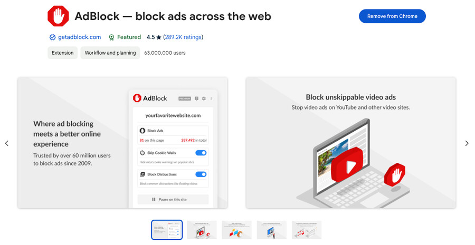The height and width of the screenshot is (245, 475).
Task: Open the 289.2K ratings link
Action: [183, 37]
